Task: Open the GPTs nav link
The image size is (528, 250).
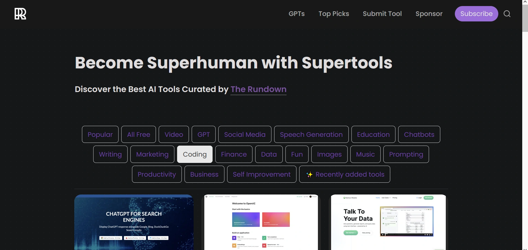Action: [296, 14]
